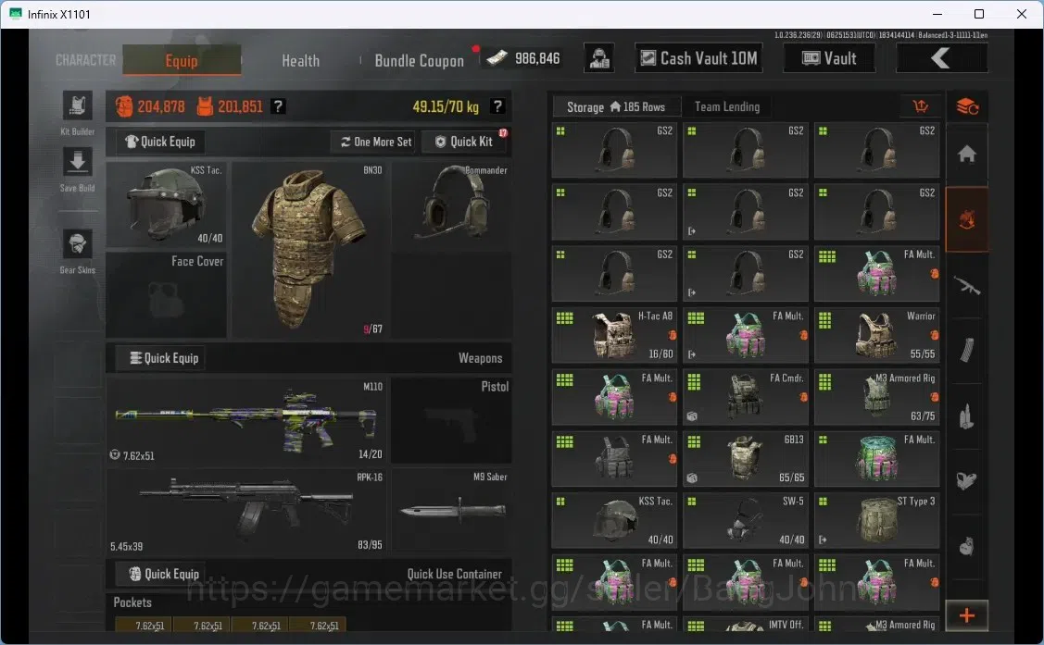Click the empty Face Cover slot
Viewport: 1044px width, 645px height.
(166, 294)
